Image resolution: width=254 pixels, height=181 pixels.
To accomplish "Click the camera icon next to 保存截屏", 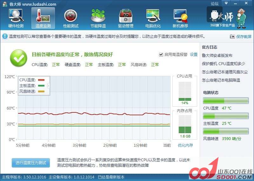I will click(x=232, y=37).
